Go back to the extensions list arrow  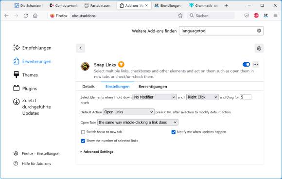coord(80,48)
